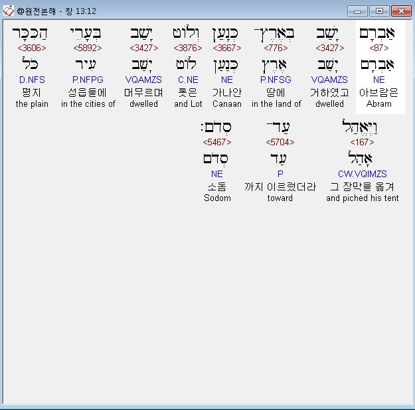Click Strong's number <776>
415x410 pixels.
coord(276,48)
